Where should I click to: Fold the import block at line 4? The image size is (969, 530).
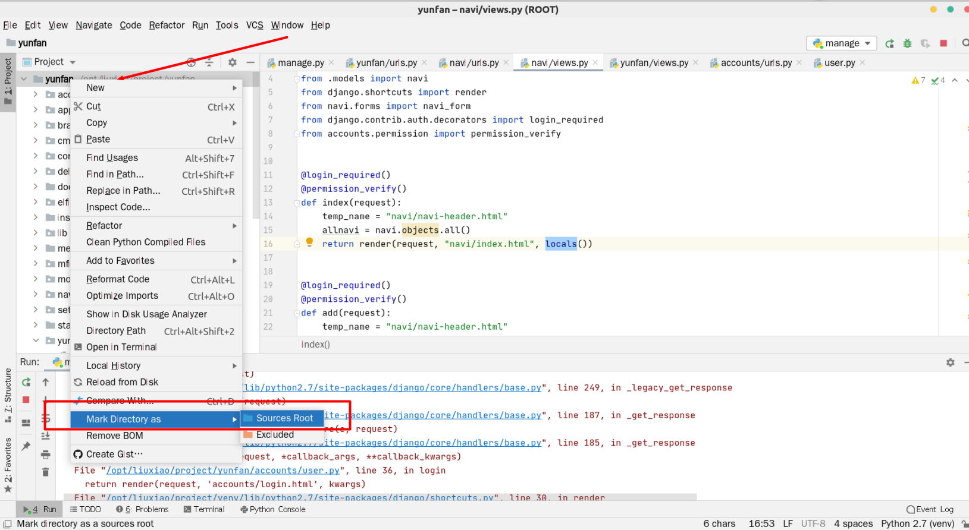point(296,78)
